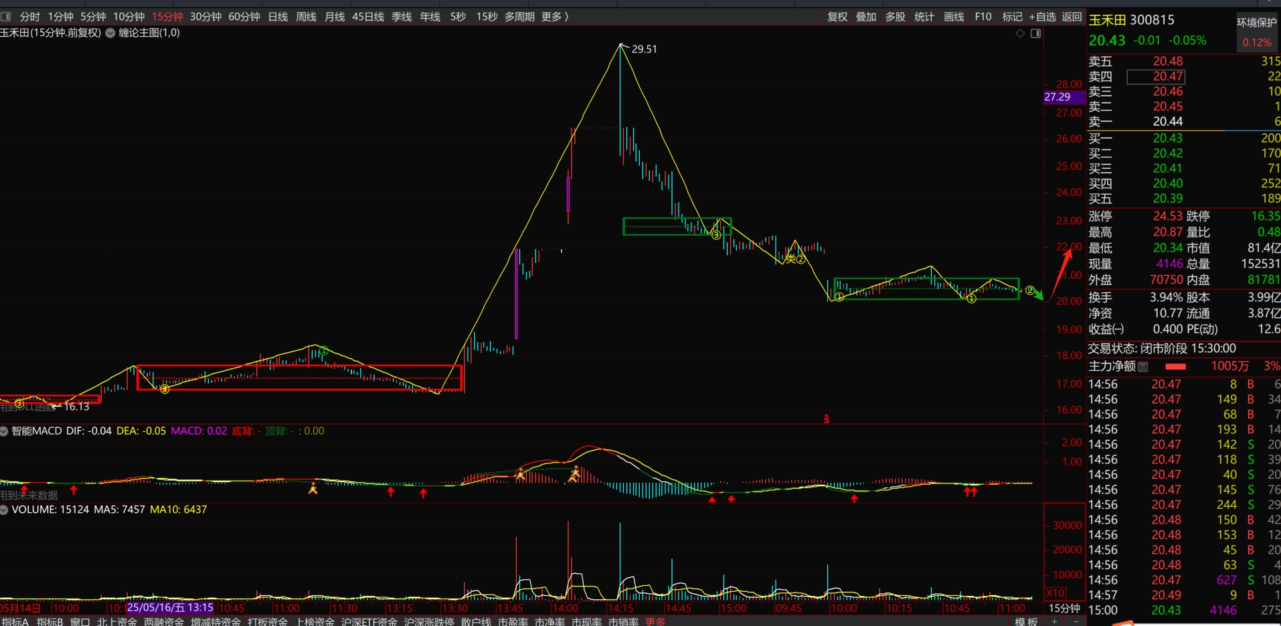This screenshot has width=1281, height=626.
Task: Select the 5秒 period
Action: [x=458, y=17]
